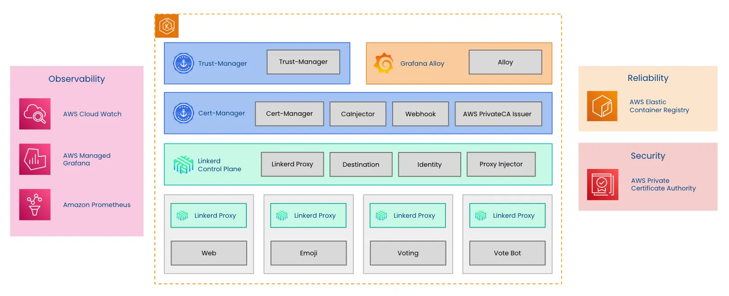Click the Cert-Manager anchor logo icon
Image resolution: width=729 pixels, height=296 pixels.
(184, 113)
